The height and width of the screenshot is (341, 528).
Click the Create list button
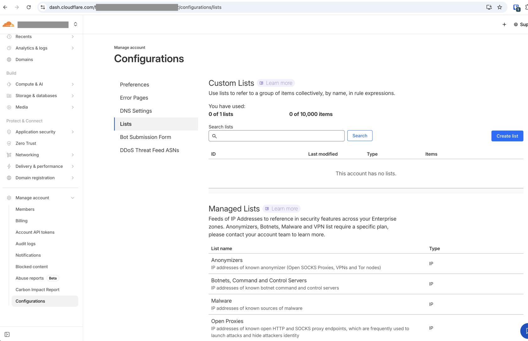coord(507,136)
